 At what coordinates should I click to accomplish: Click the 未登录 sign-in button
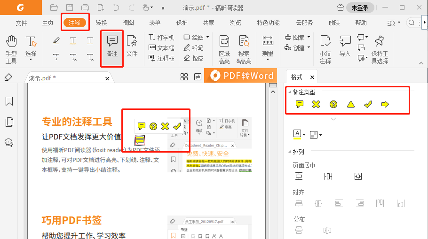[360, 8]
